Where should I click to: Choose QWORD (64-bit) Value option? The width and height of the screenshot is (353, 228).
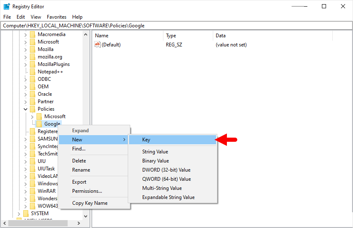173,179
